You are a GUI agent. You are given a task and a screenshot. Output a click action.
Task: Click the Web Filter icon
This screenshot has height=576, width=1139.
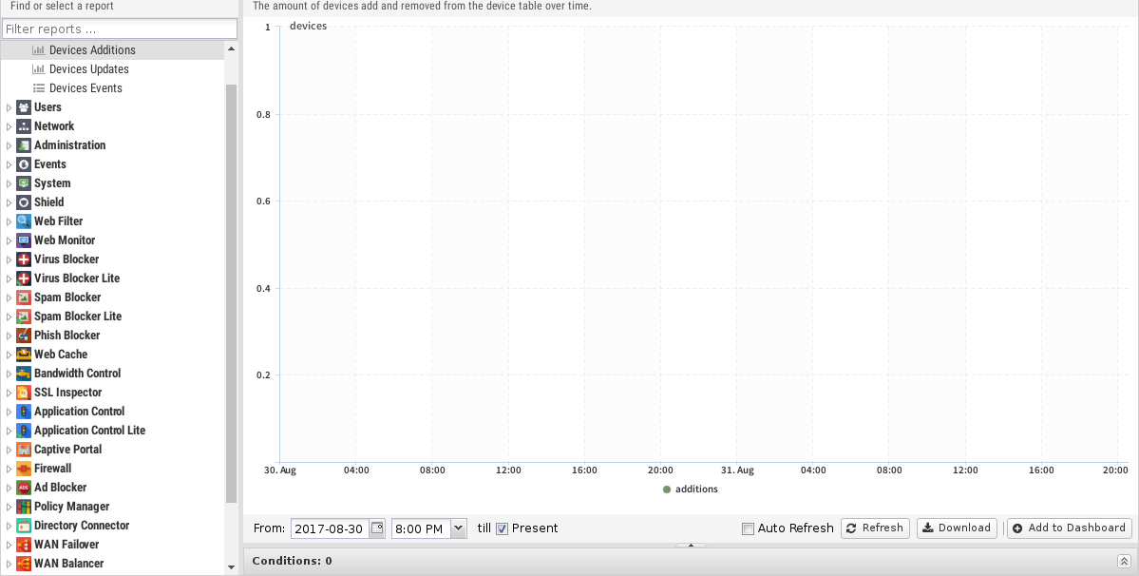tap(24, 221)
